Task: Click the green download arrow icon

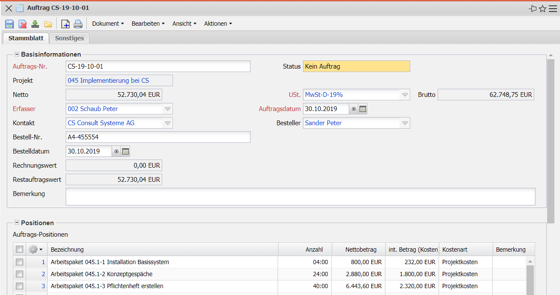Action: [x=35, y=24]
